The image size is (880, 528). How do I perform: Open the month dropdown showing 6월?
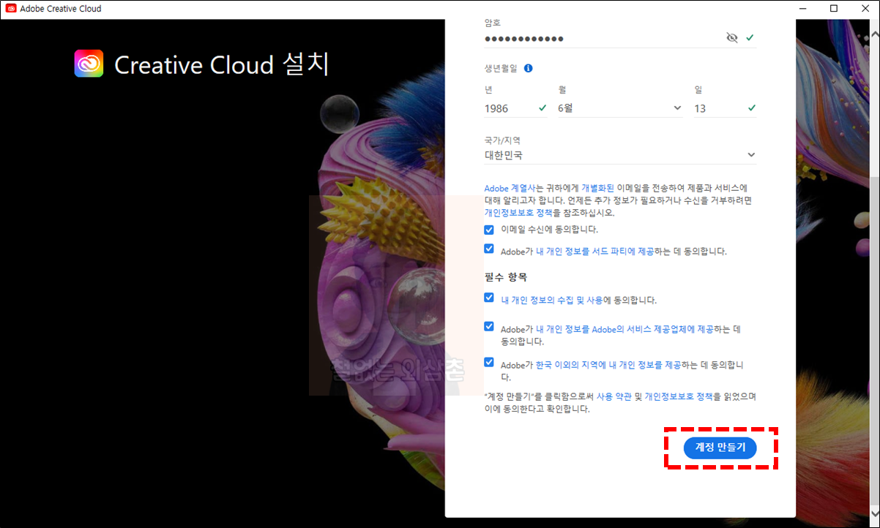tap(620, 108)
